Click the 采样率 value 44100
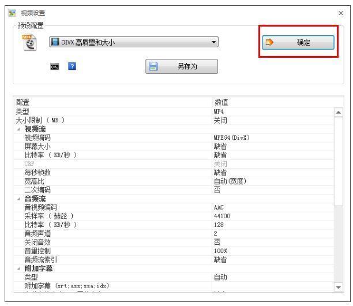 tap(221, 216)
